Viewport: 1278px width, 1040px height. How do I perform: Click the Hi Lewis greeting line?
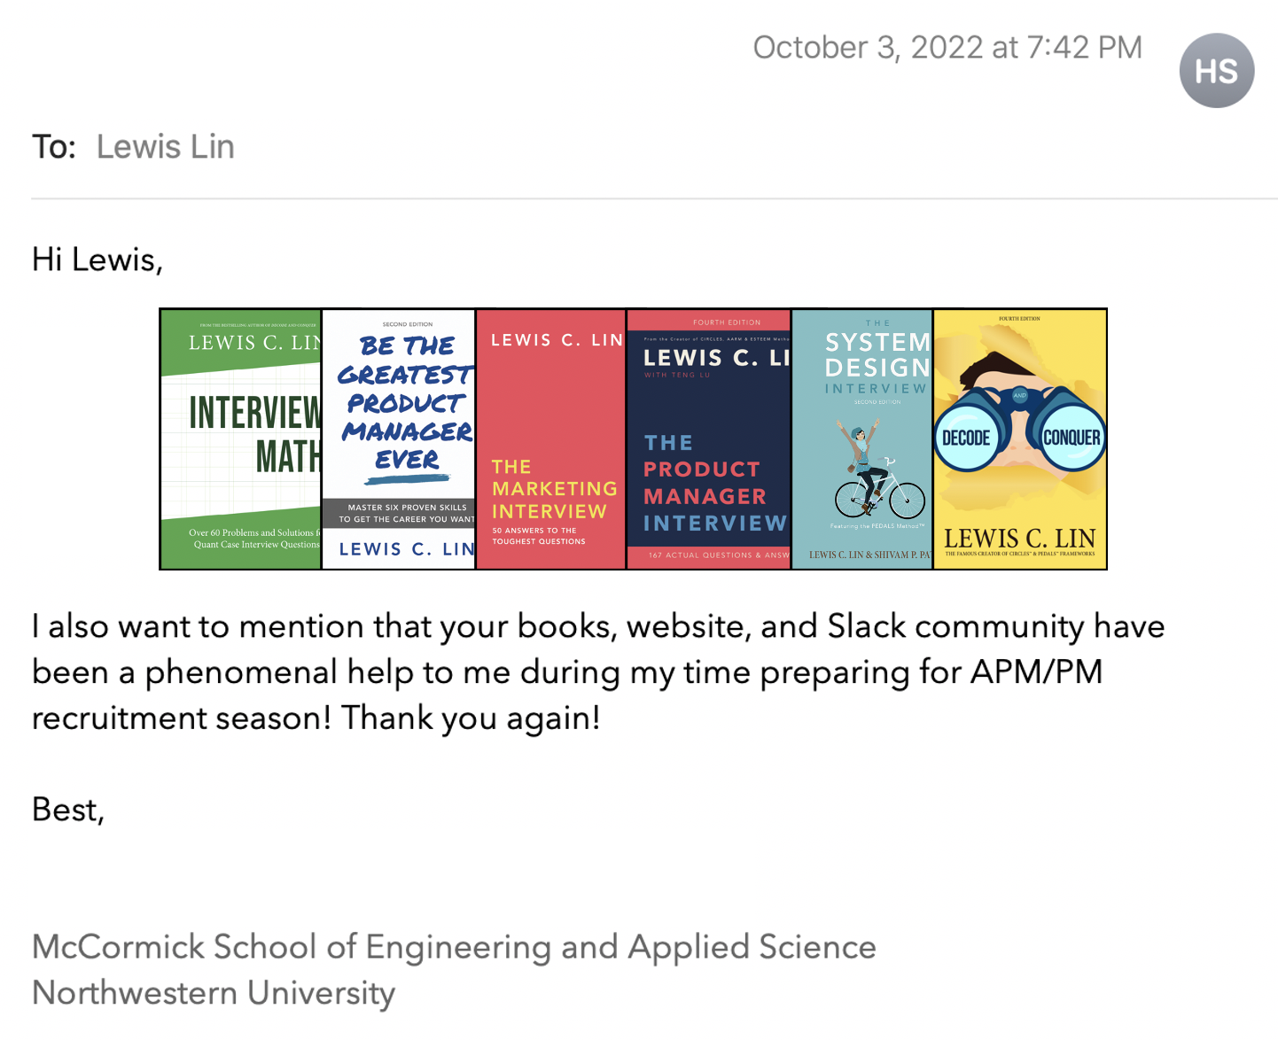point(97,260)
